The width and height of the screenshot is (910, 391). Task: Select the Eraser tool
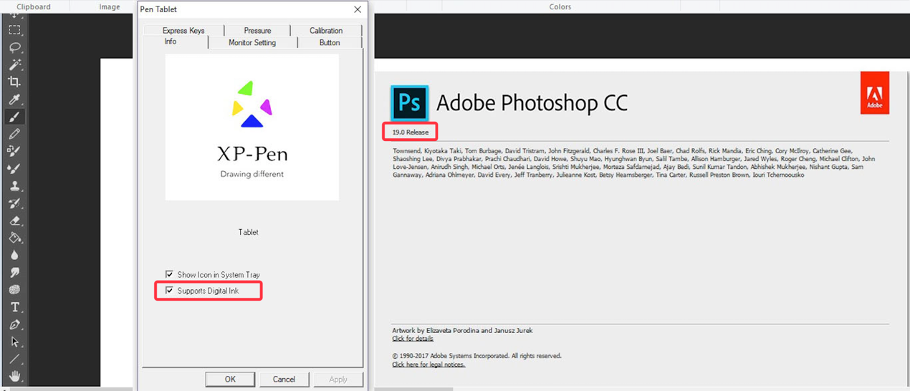click(x=14, y=221)
